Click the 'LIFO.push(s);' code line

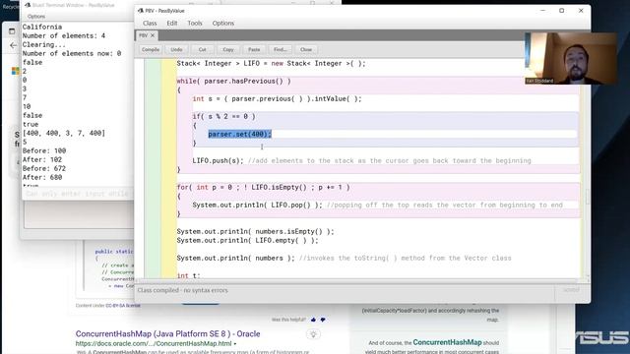coord(219,160)
